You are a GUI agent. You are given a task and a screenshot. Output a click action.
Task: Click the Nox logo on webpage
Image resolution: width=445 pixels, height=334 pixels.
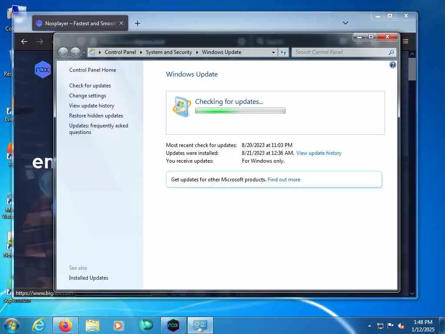(43, 69)
